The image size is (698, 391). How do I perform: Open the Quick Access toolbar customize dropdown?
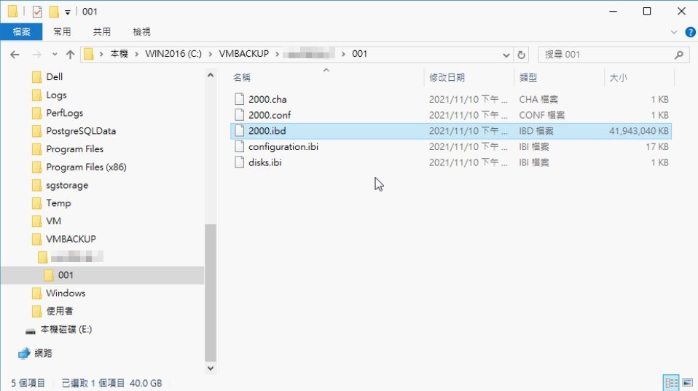(x=68, y=12)
